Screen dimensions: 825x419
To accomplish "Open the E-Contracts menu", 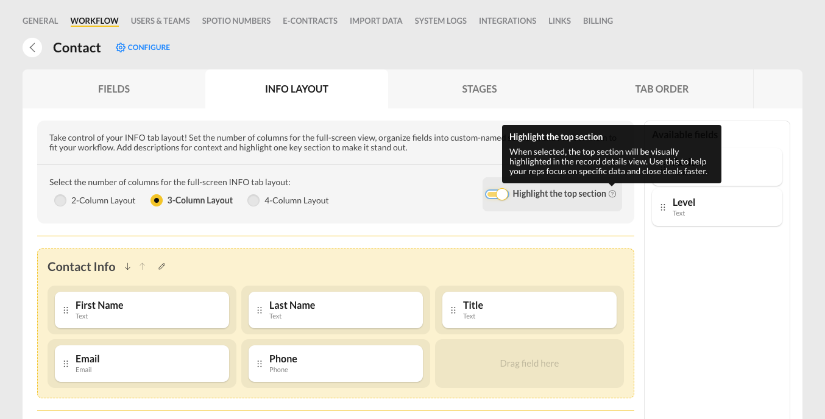I will tap(310, 21).
